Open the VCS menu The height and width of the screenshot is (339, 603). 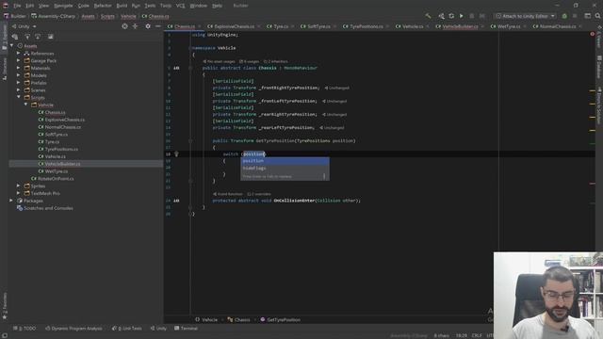point(180,6)
